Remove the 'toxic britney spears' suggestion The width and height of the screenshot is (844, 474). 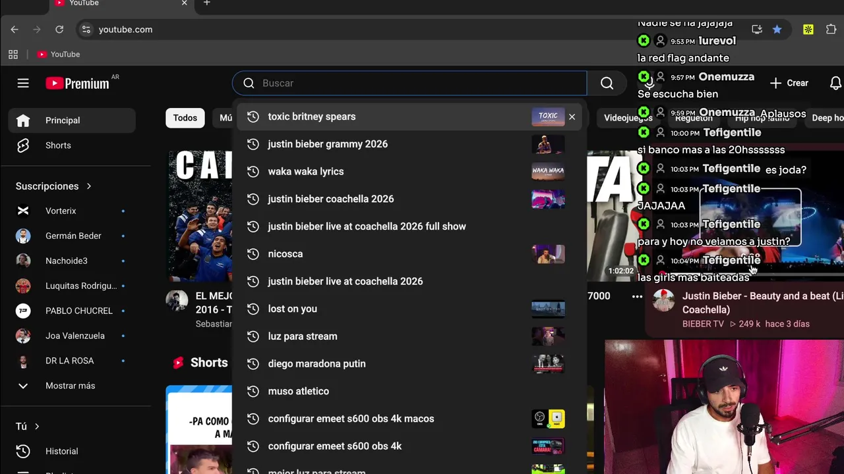tap(572, 117)
